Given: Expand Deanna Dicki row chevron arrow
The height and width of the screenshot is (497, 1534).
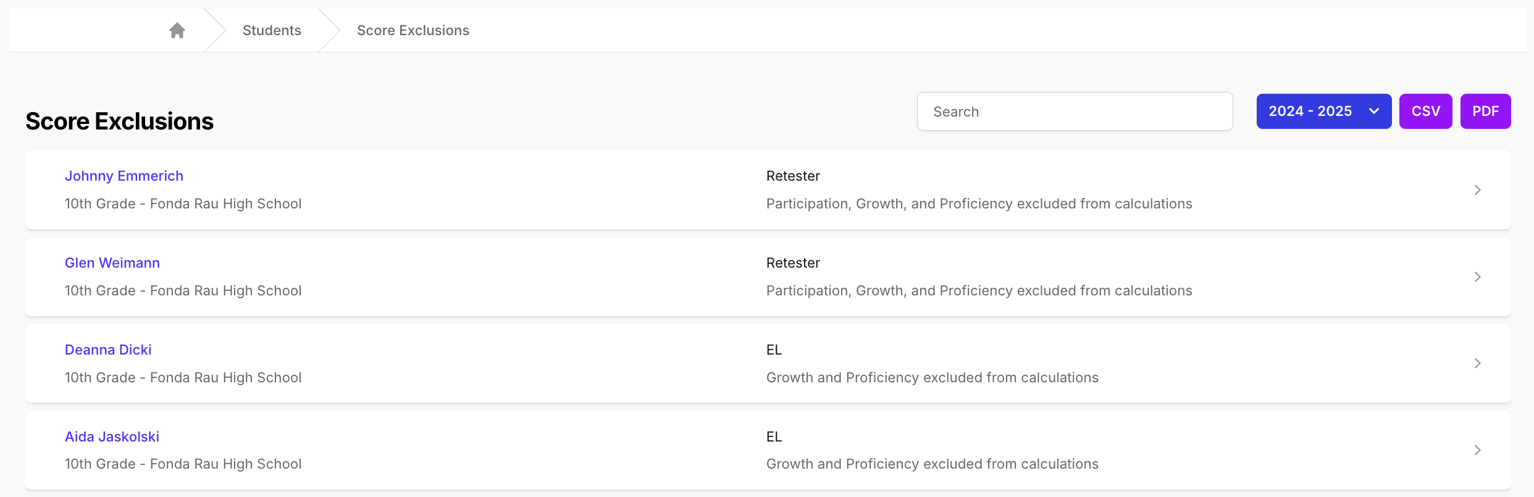Looking at the screenshot, I should point(1477,363).
